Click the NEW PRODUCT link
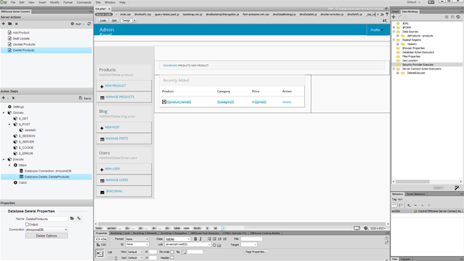This screenshot has width=464, height=261. 116,86
